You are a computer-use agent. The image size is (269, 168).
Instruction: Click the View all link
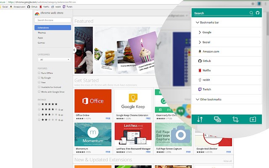click(227, 161)
